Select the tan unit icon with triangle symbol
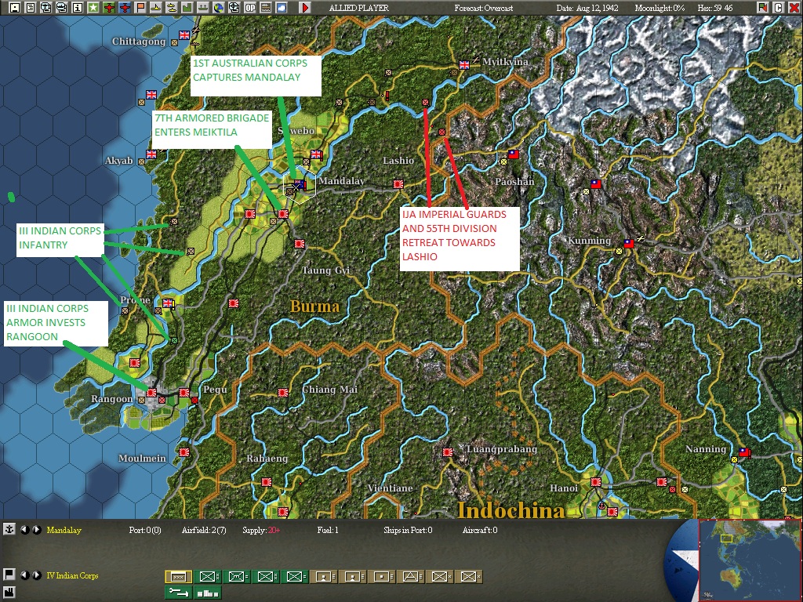Screen dimensions: 803x602 click(410, 577)
